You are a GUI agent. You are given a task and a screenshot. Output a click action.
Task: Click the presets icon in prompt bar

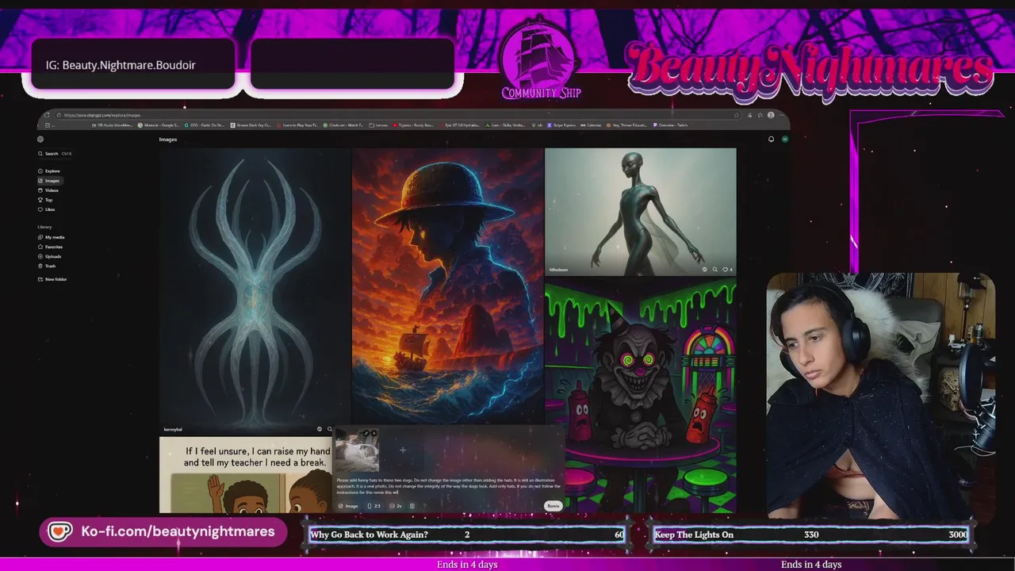tap(412, 506)
